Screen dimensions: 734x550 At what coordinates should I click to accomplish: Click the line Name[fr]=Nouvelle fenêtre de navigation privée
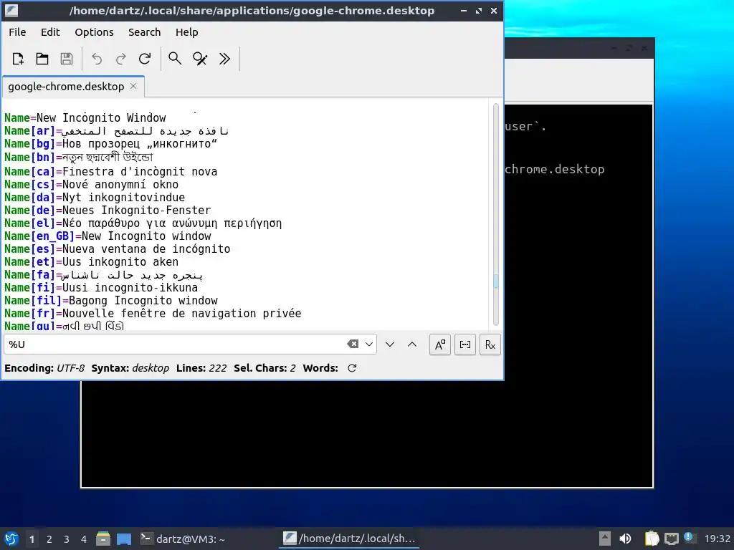pyautogui.click(x=153, y=314)
